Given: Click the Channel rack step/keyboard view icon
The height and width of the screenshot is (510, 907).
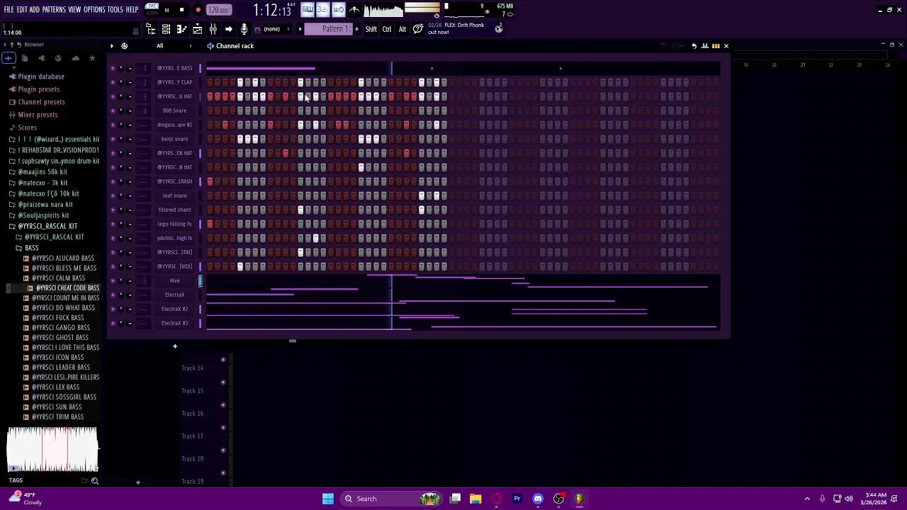Looking at the screenshot, I should tap(716, 46).
